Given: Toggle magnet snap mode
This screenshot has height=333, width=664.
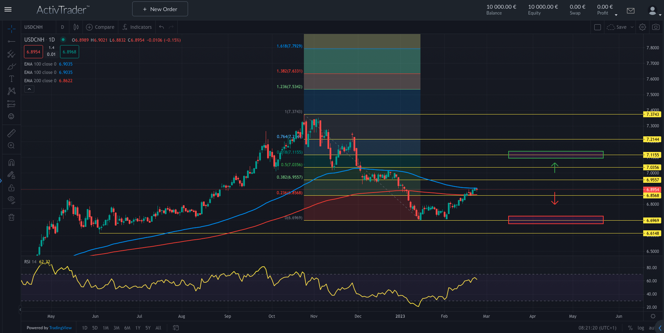Looking at the screenshot, I should pyautogui.click(x=11, y=162).
